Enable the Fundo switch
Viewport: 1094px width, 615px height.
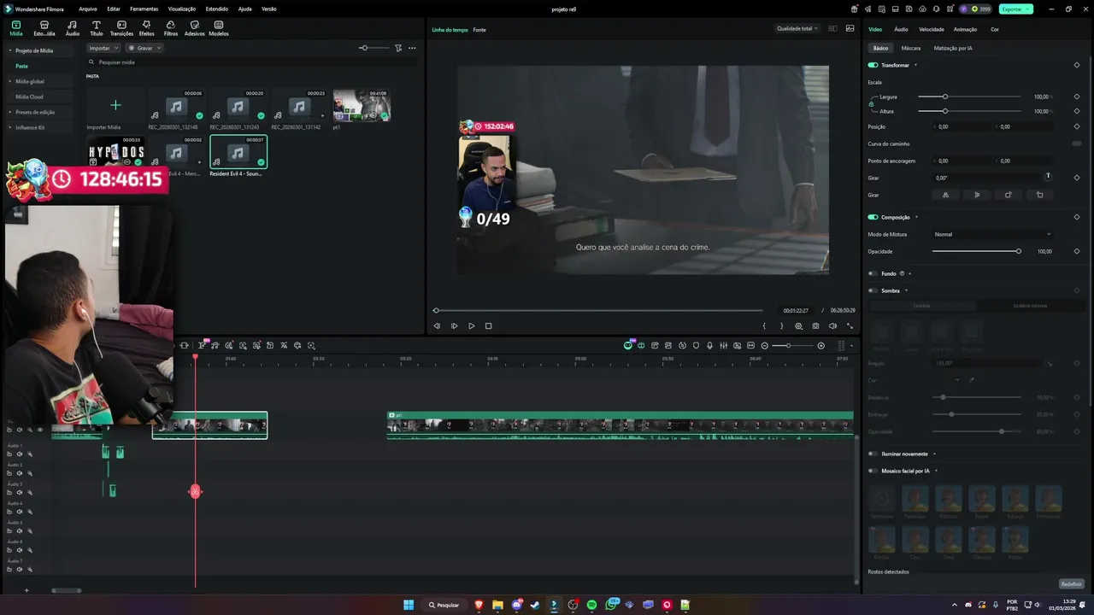coord(873,273)
